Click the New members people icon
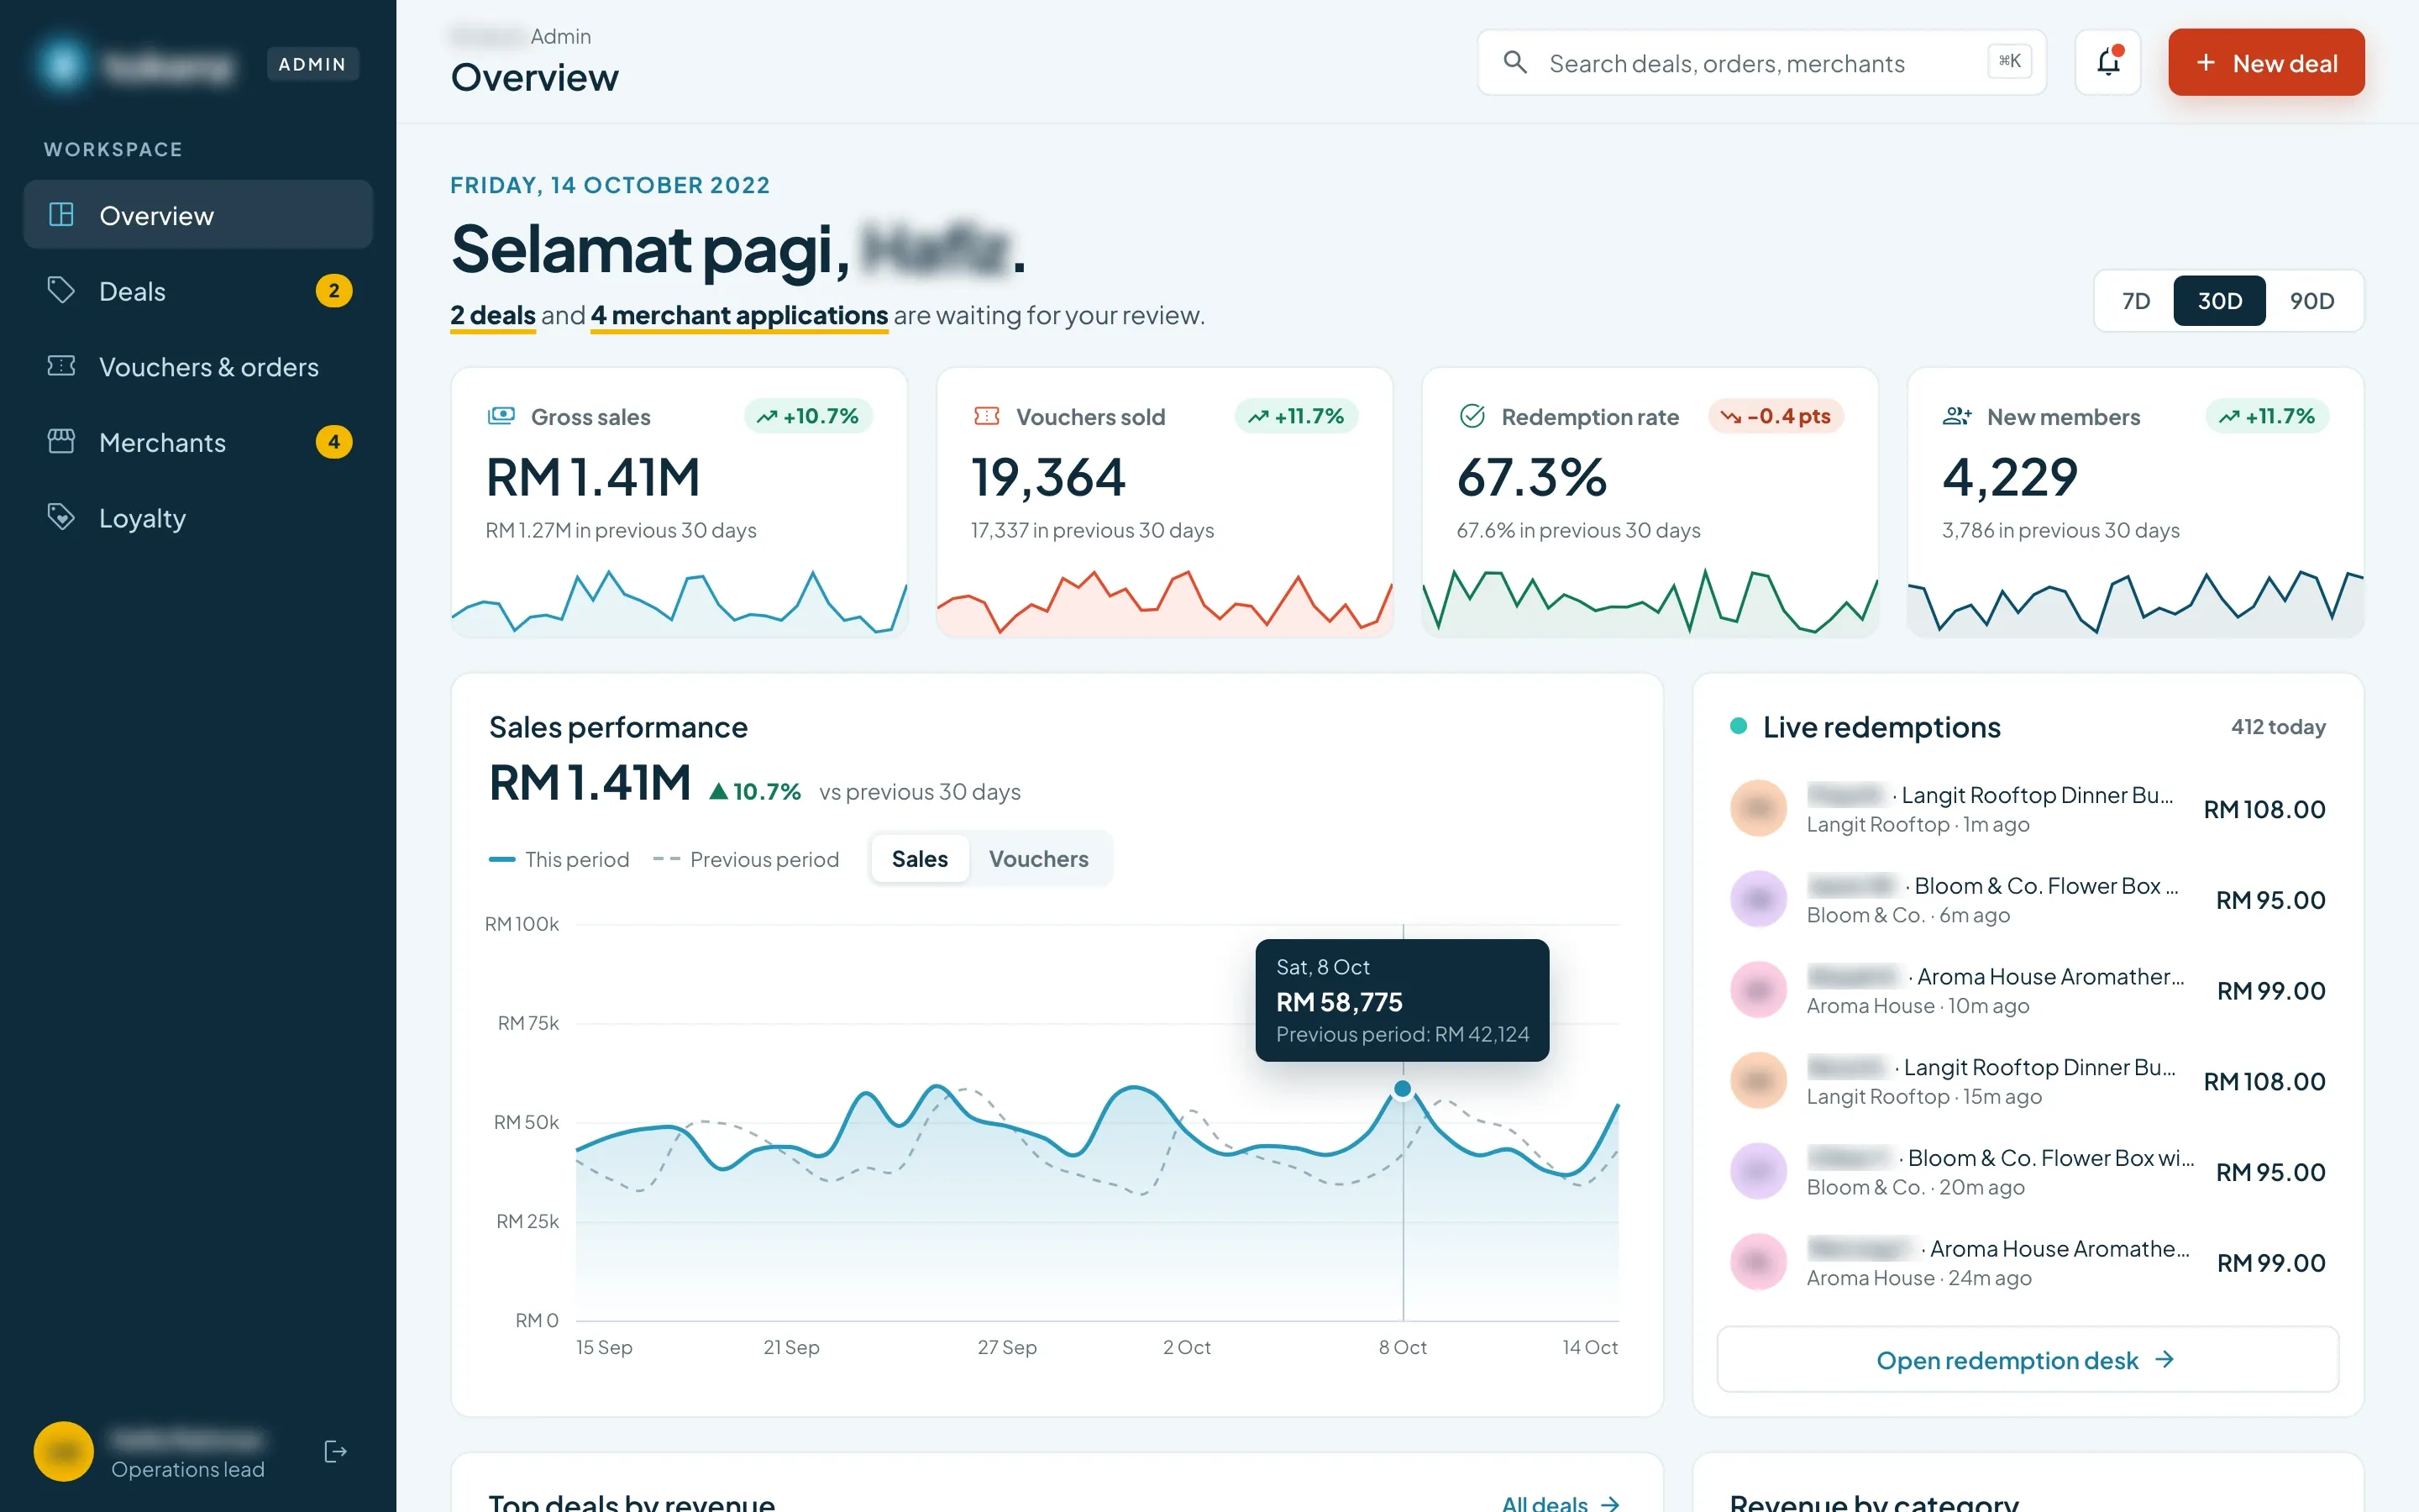This screenshot has height=1512, width=2419. [x=1956, y=416]
